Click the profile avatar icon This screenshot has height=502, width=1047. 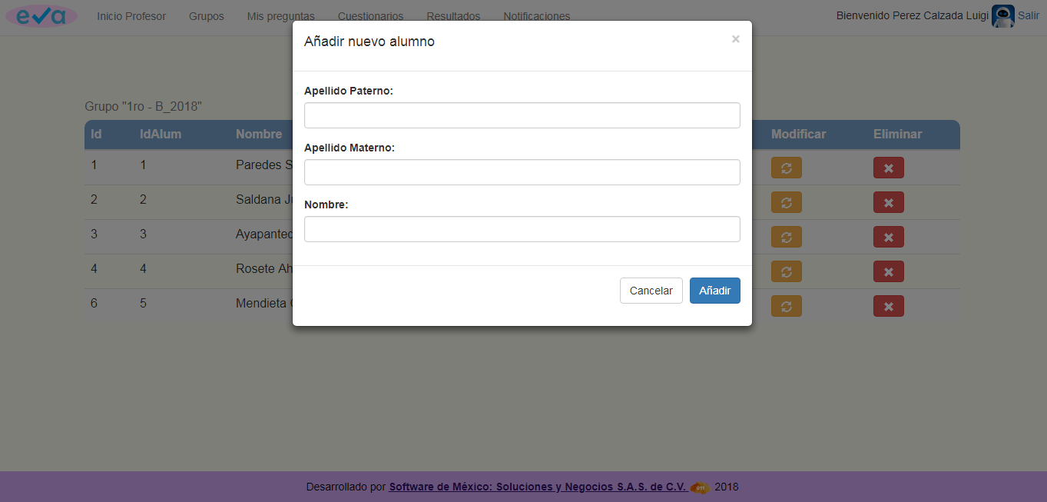pyautogui.click(x=1002, y=15)
